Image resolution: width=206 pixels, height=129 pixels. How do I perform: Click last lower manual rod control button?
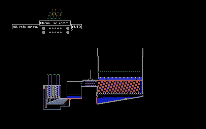click(61, 32)
